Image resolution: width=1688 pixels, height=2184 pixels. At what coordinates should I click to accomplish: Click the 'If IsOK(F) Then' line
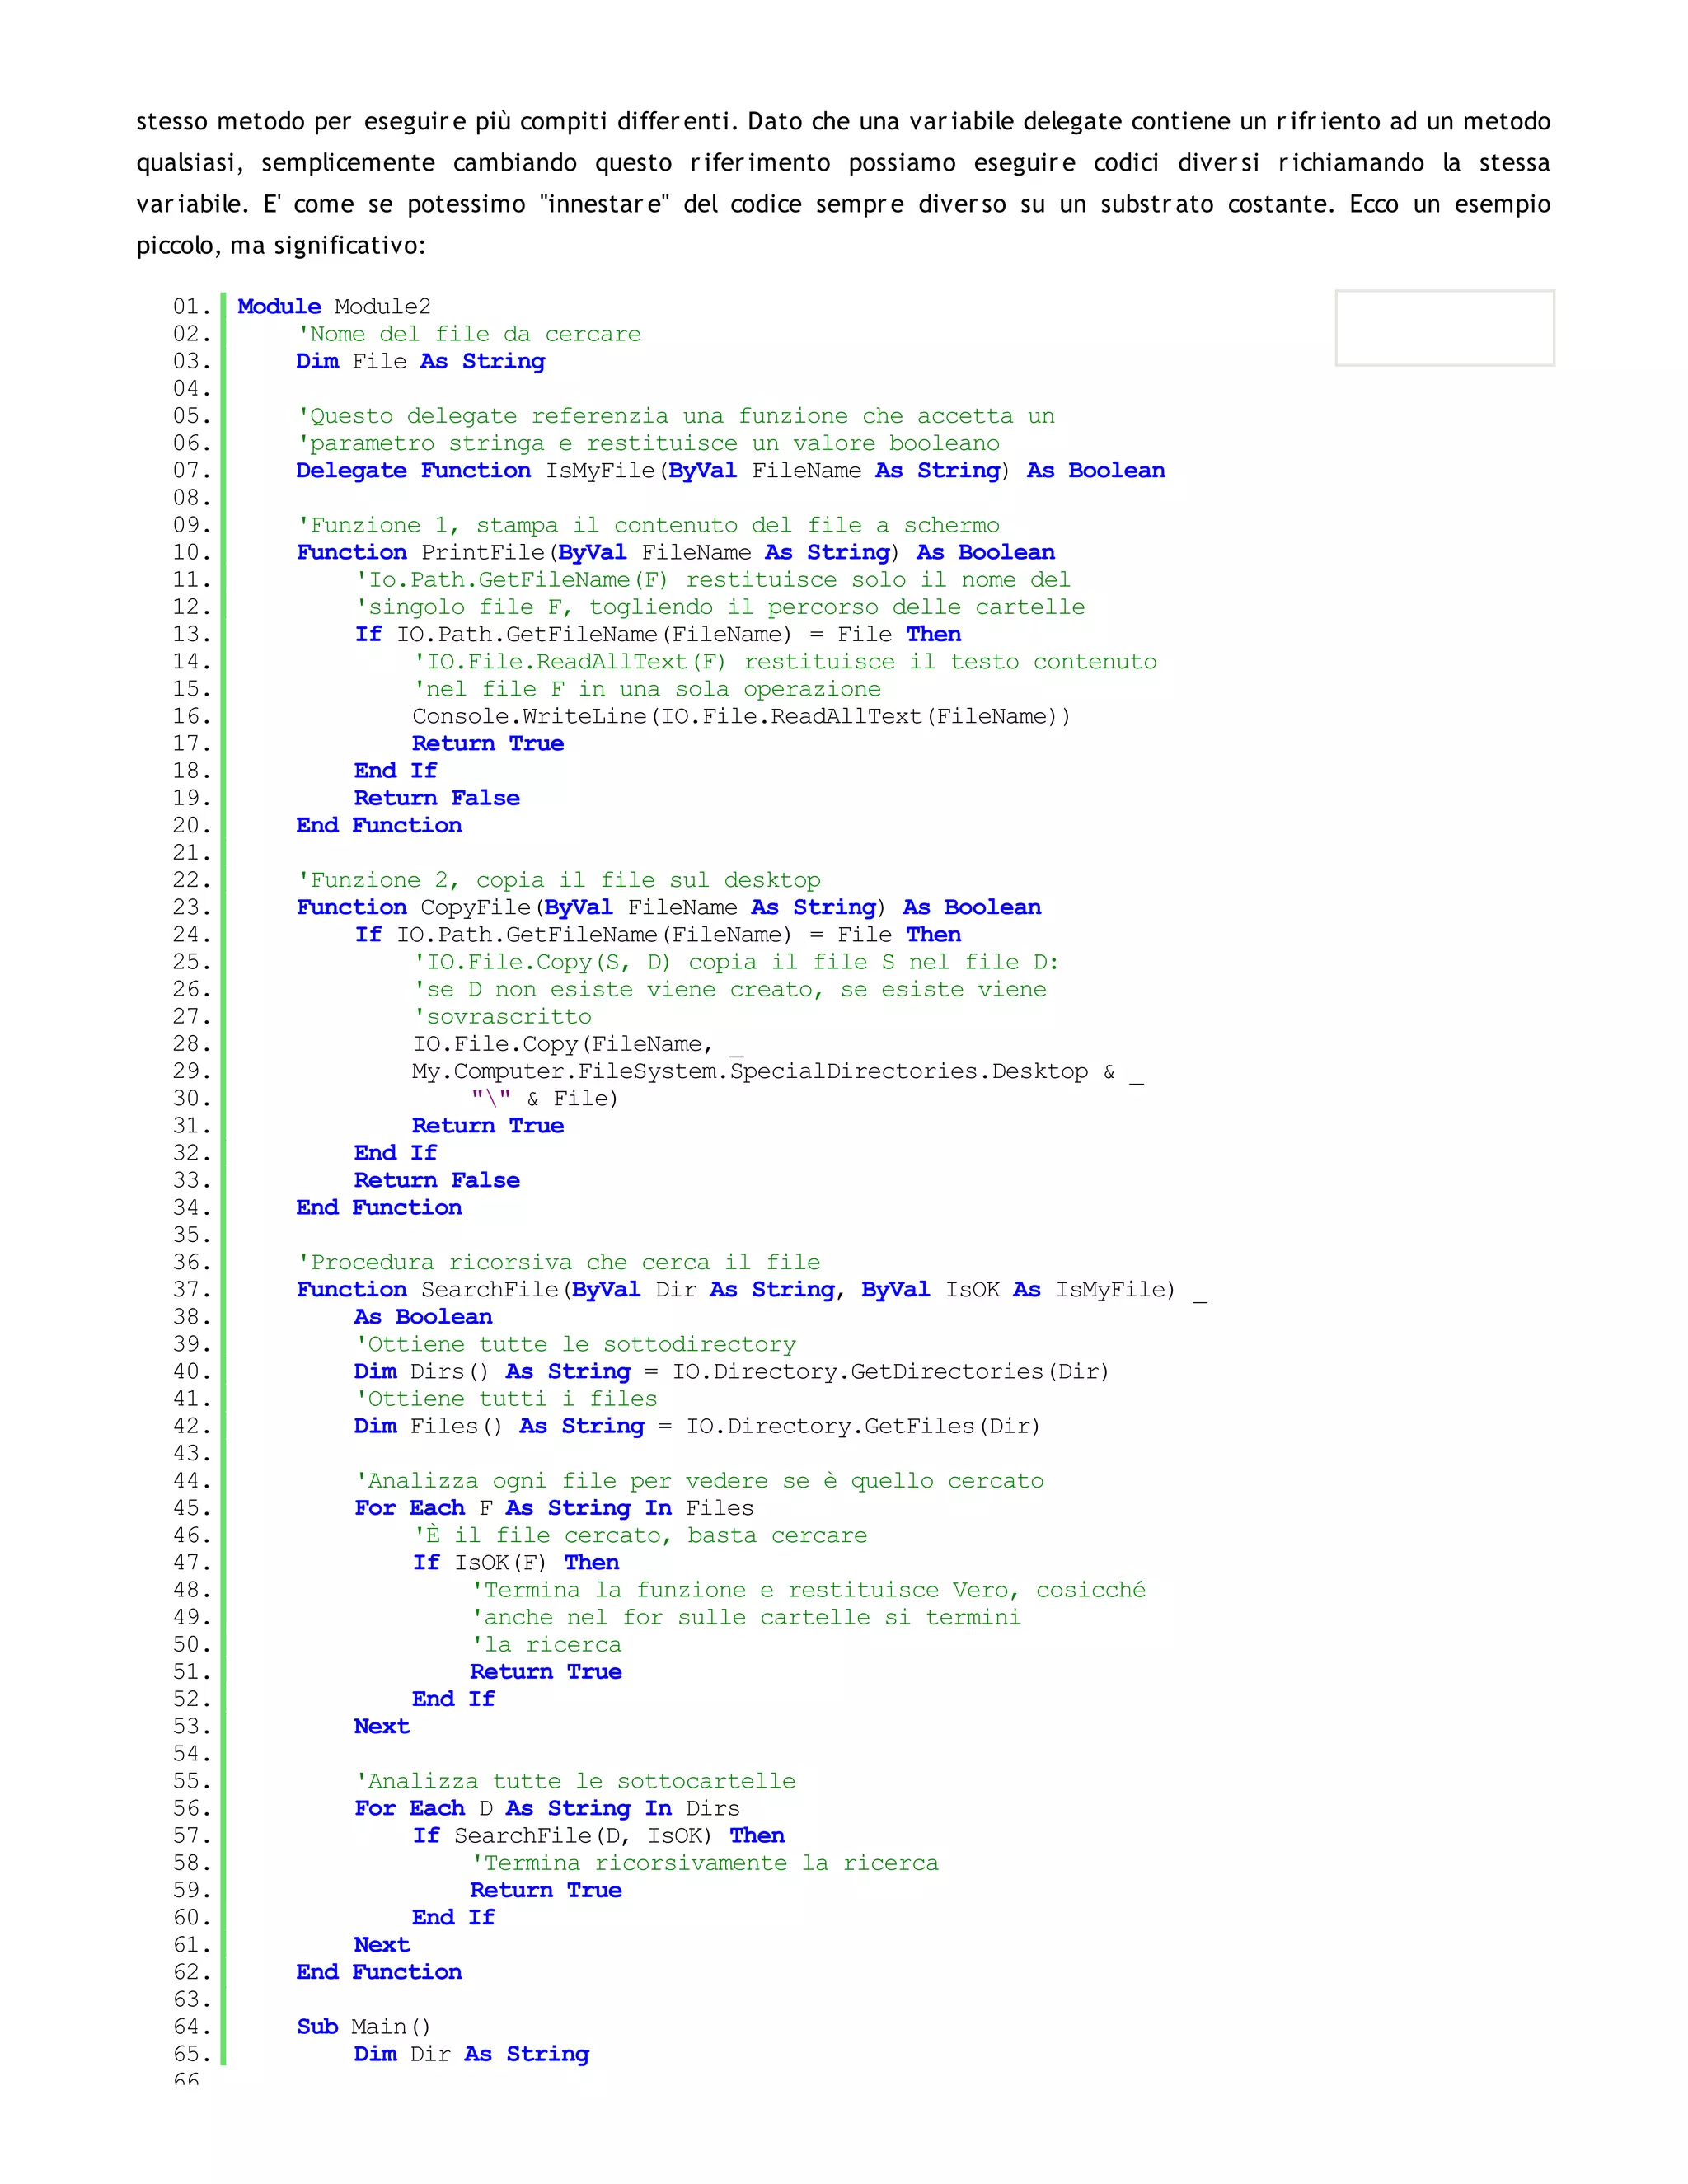(516, 1562)
